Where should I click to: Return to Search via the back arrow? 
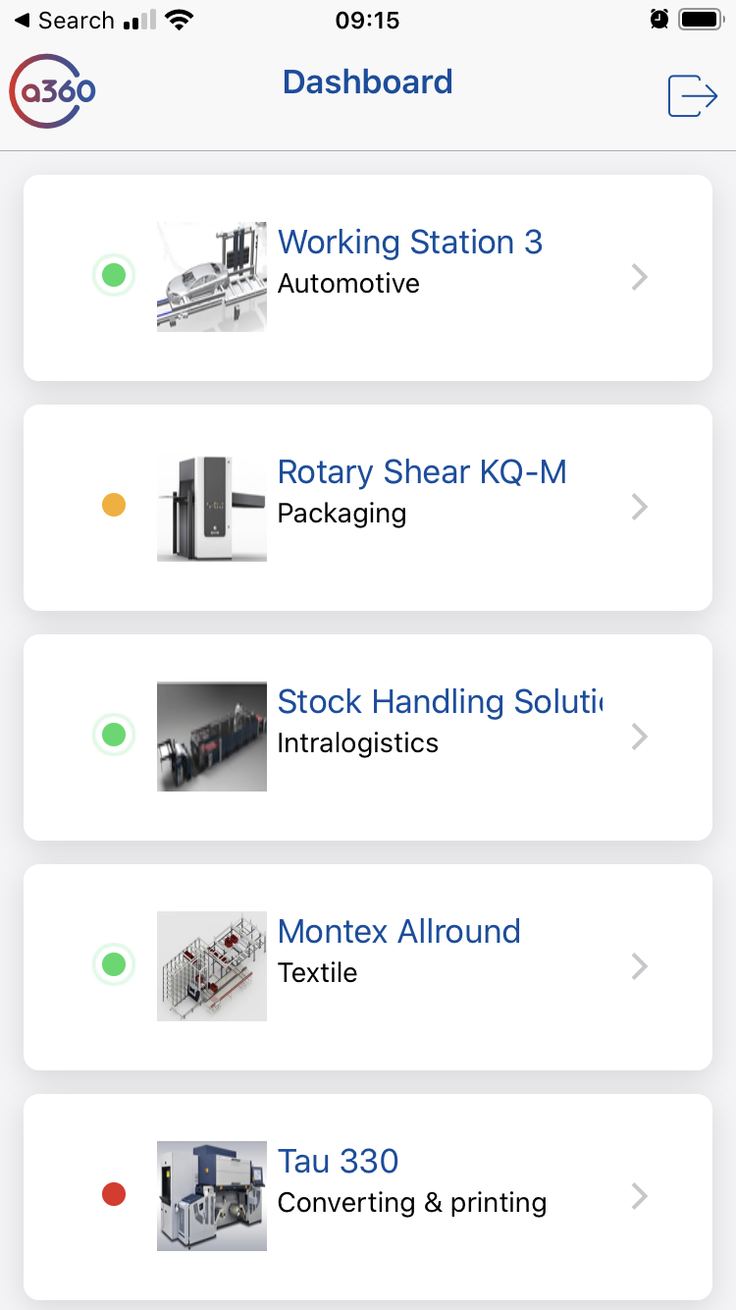22,20
